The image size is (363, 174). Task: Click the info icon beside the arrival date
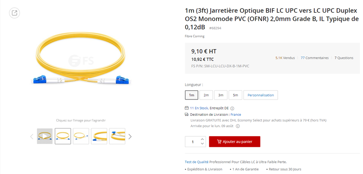coord(237,126)
